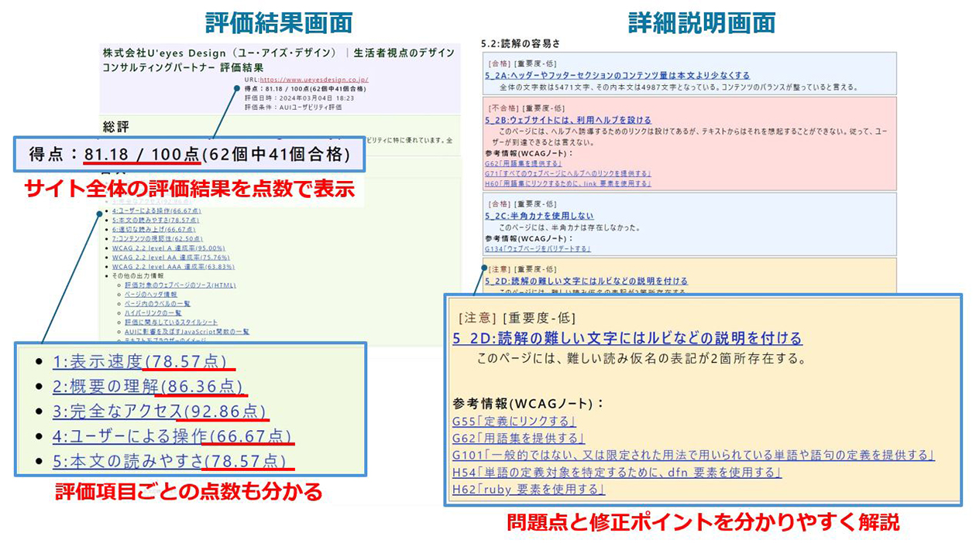The image size is (976, 543).
Task: Open enlarged 4:ユーザーによる操作(66.67点) link in callout
Action: 172,435
